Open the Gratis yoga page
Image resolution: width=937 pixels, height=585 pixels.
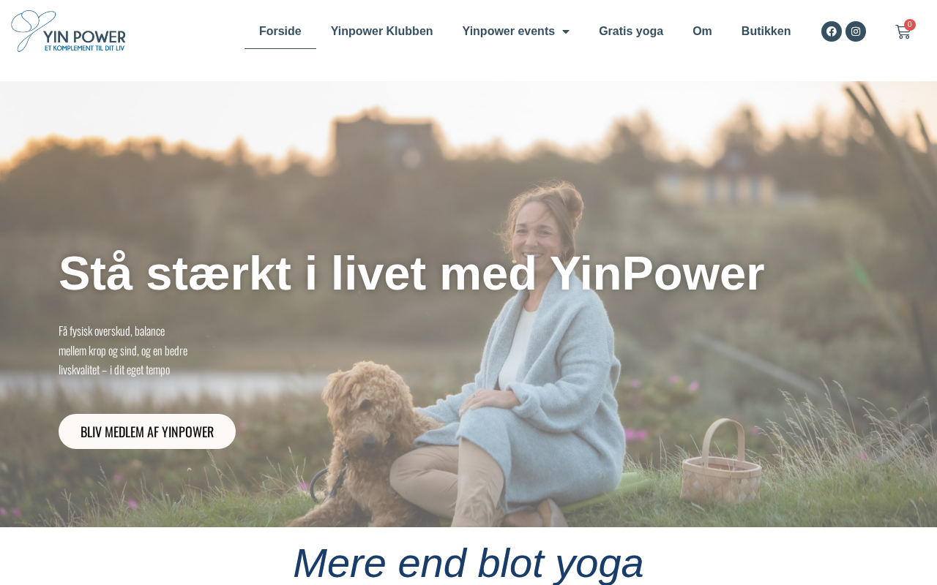(631, 31)
